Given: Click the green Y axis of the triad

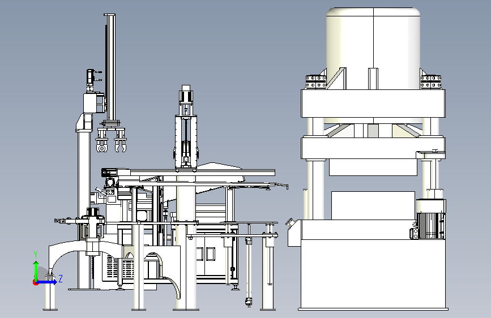Looking at the screenshot, I should pos(36,270).
